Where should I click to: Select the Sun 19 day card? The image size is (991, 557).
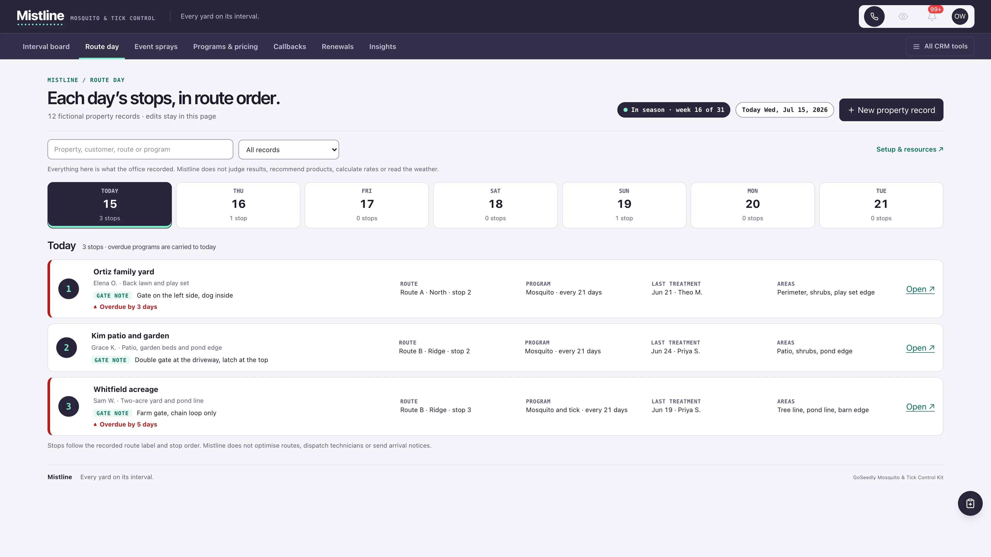point(624,205)
